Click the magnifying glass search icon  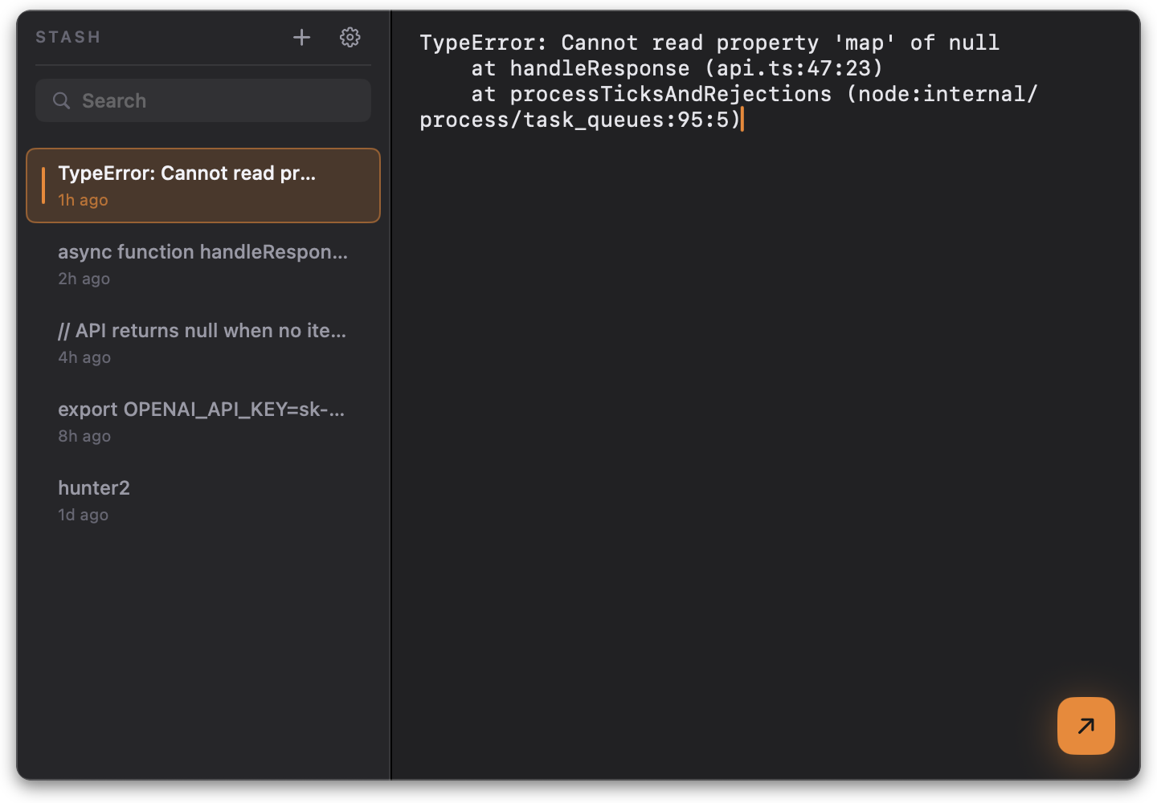click(x=62, y=100)
